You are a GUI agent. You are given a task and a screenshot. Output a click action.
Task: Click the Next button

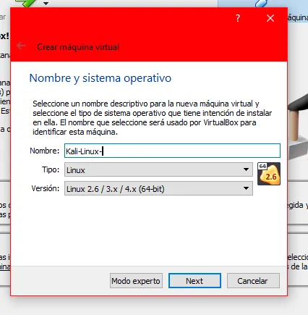(194, 281)
